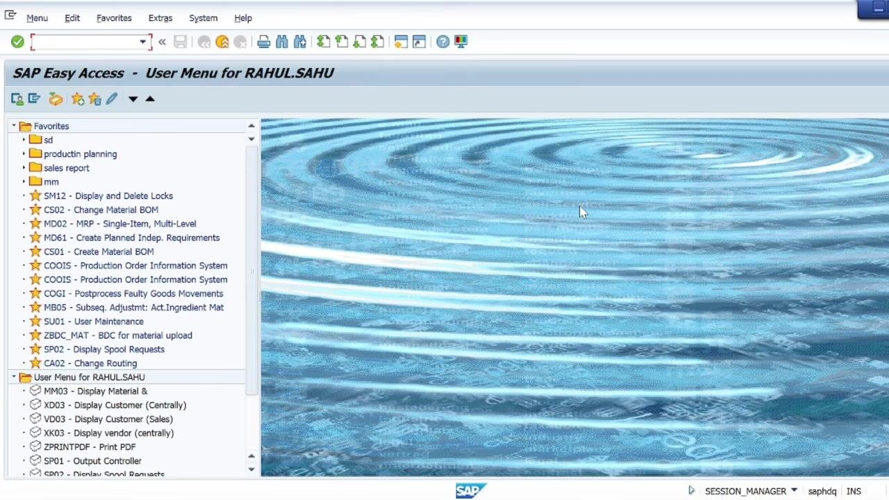Click the Create New Session icon
The width and height of the screenshot is (889, 500).
pyautogui.click(x=401, y=42)
